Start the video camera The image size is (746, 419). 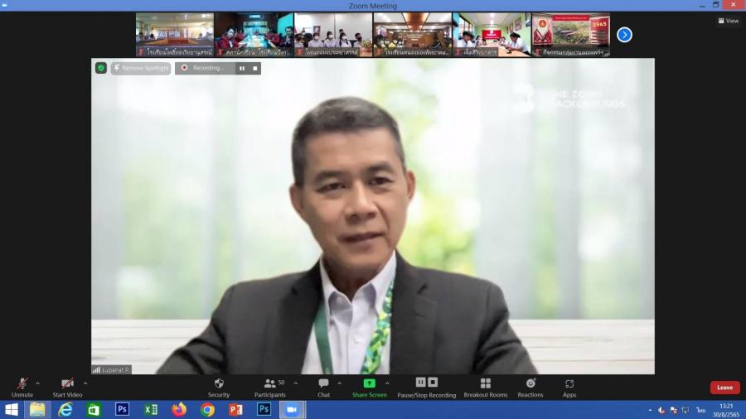(67, 387)
